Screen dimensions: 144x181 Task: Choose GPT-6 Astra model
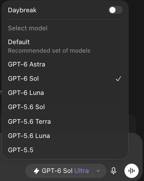tap(65, 64)
